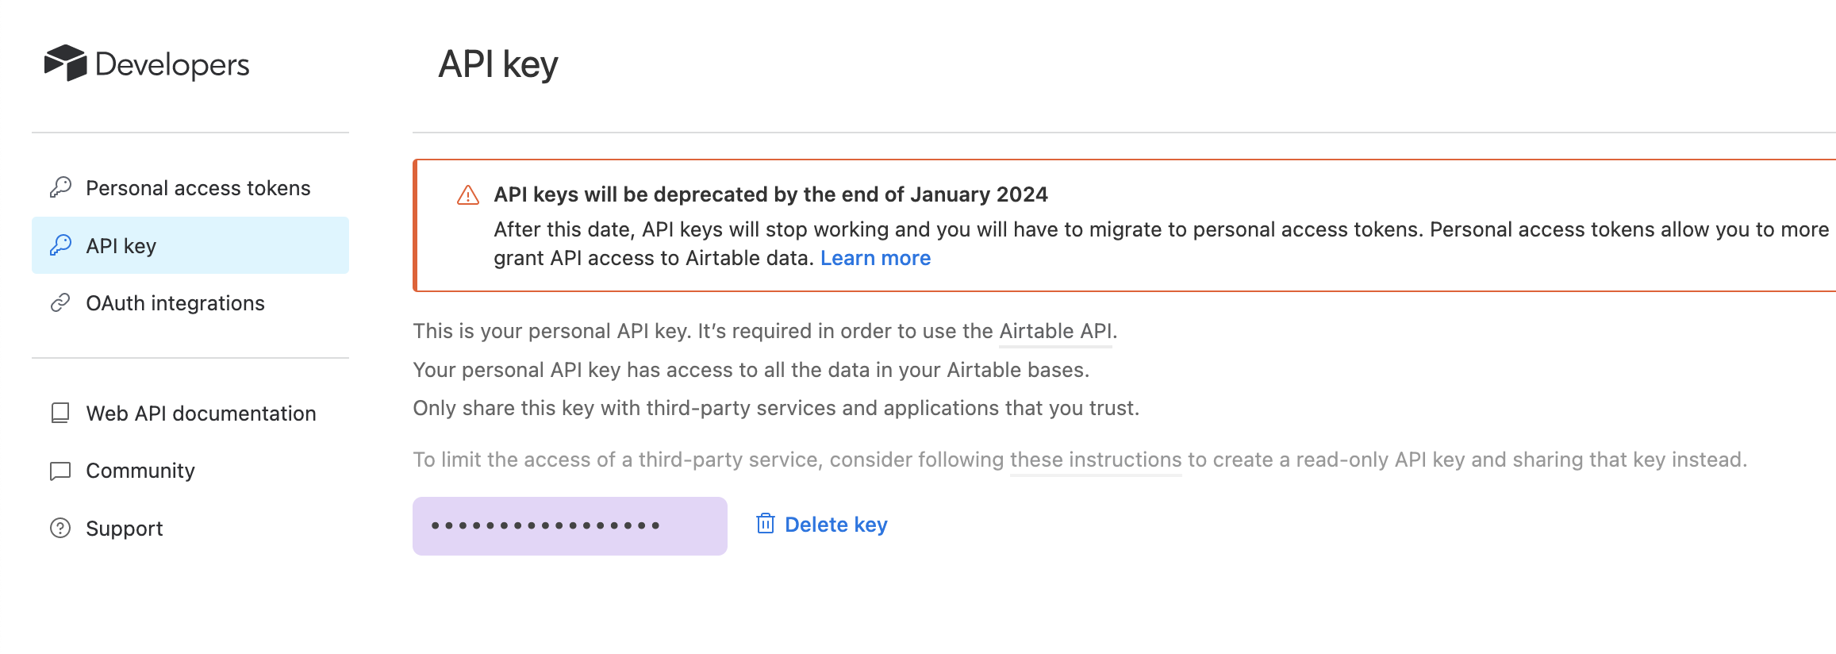Screen dimensions: 1836x654
Task: Click Delete key button label
Action: coord(836,525)
